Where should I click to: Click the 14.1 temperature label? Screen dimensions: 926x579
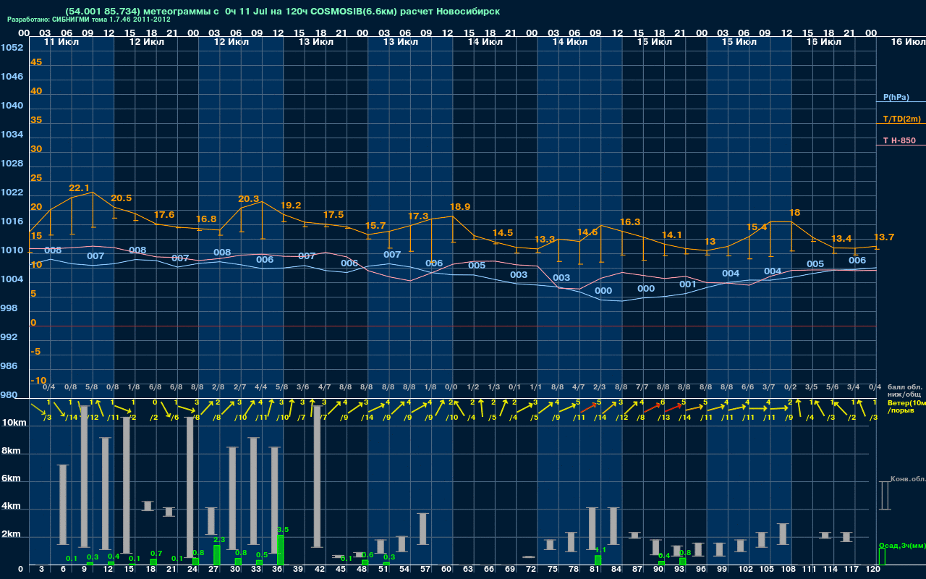(672, 235)
